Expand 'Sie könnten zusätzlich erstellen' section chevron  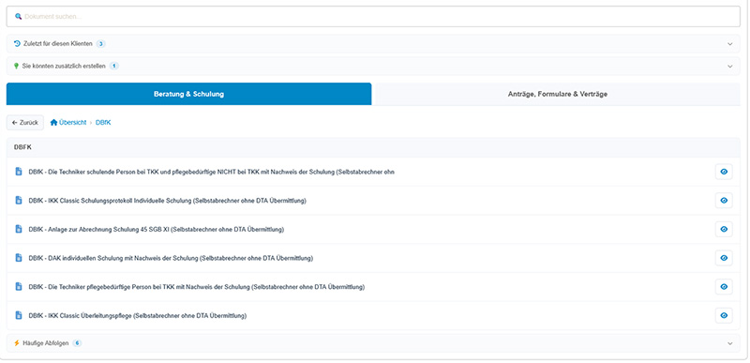point(730,67)
